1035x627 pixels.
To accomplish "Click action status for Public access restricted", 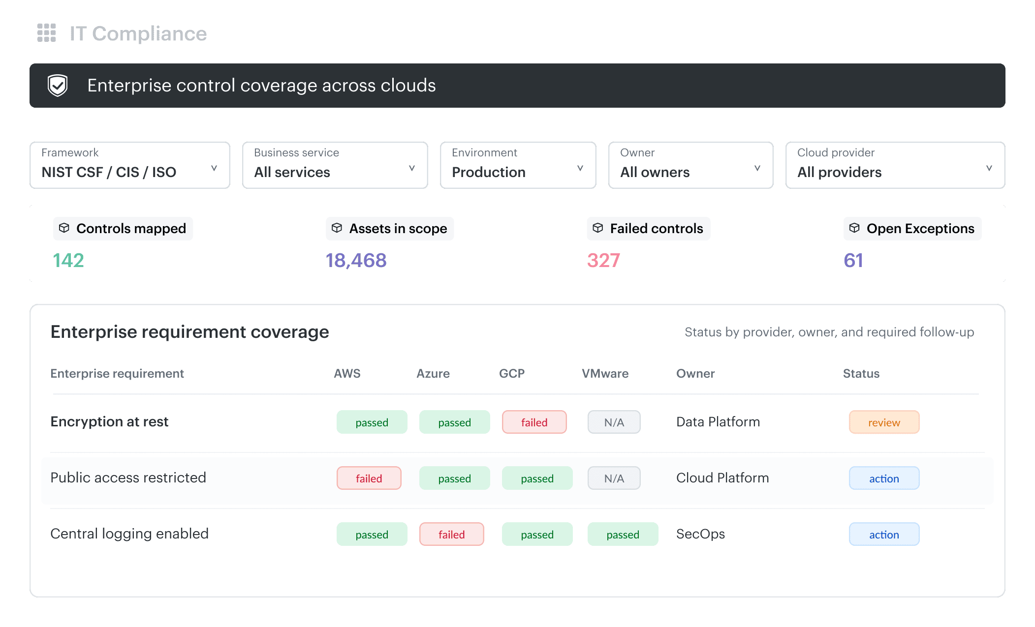I will [884, 478].
